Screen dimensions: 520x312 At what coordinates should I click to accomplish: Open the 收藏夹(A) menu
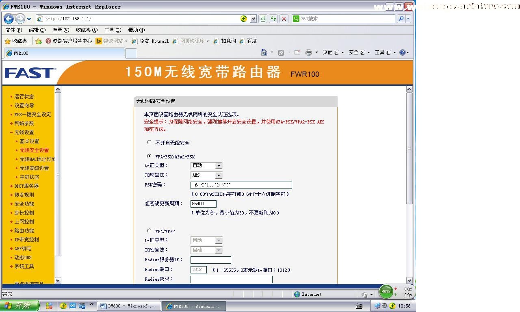(87, 30)
